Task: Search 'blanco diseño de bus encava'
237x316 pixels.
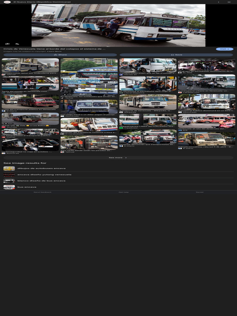Action: click(x=118, y=181)
